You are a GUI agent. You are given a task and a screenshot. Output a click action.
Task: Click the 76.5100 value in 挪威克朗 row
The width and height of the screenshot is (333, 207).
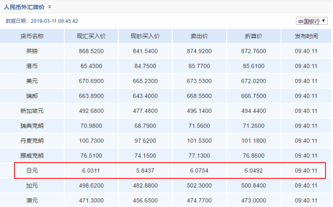pos(92,155)
